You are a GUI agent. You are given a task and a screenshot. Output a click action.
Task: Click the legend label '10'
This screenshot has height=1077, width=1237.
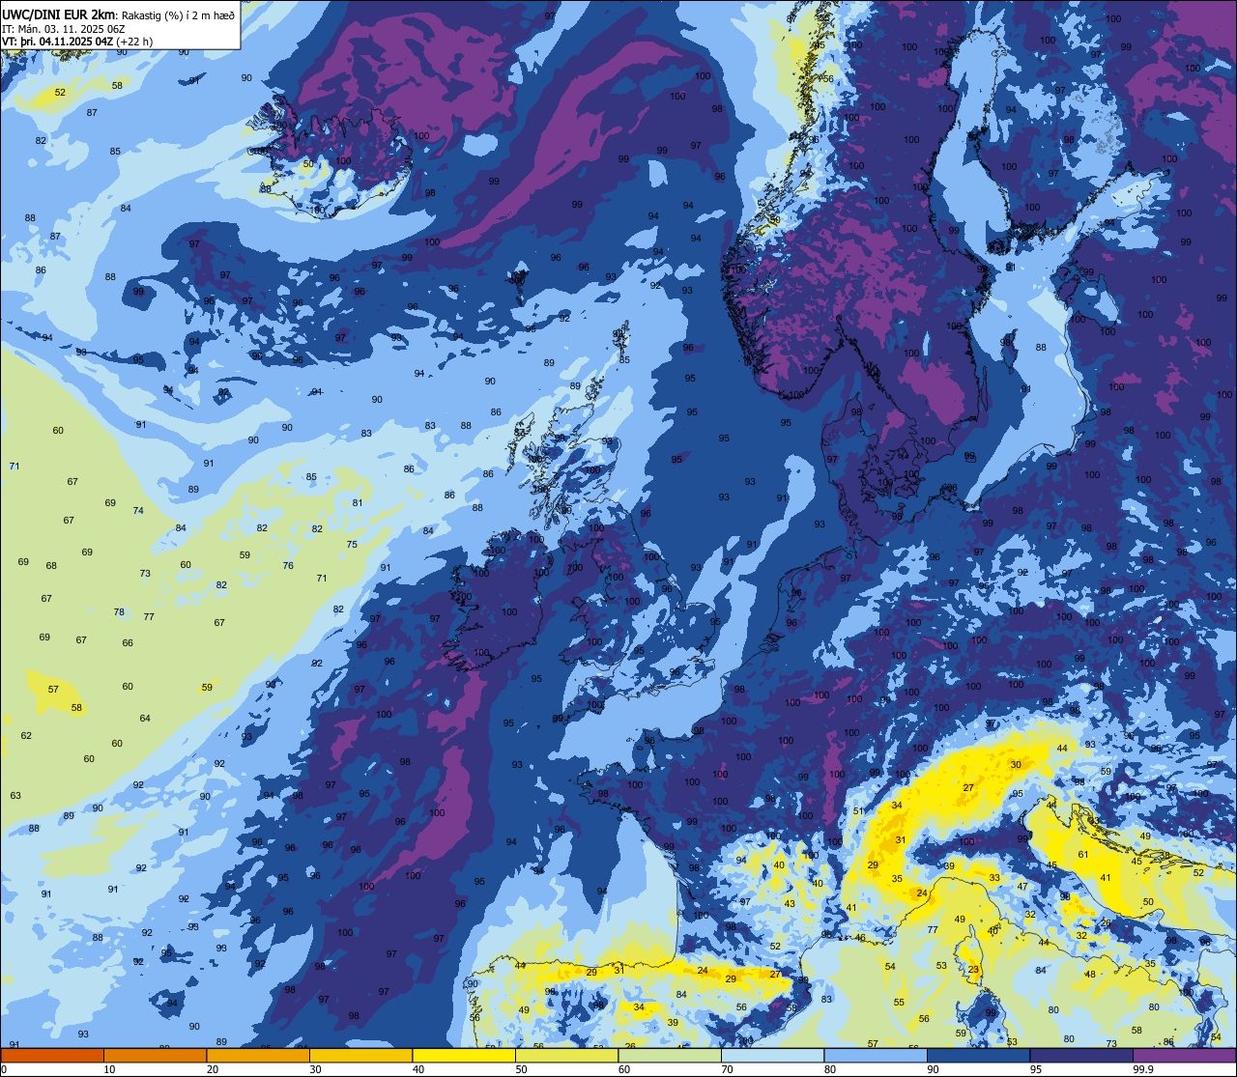(x=109, y=1069)
